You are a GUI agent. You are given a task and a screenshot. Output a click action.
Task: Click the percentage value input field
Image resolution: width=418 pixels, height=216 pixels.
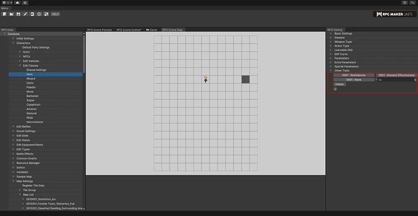[395, 80]
